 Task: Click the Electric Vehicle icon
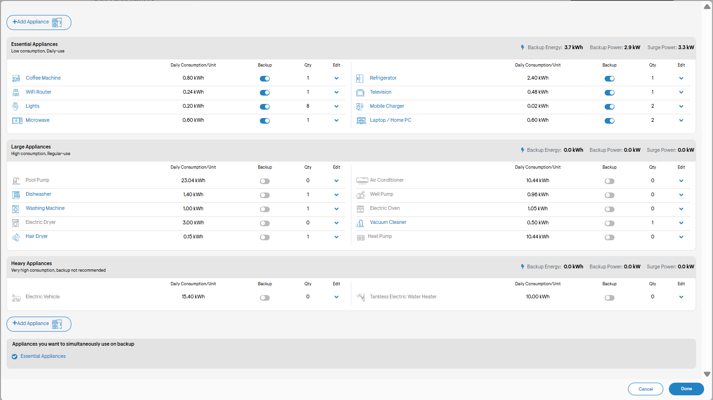(x=16, y=297)
